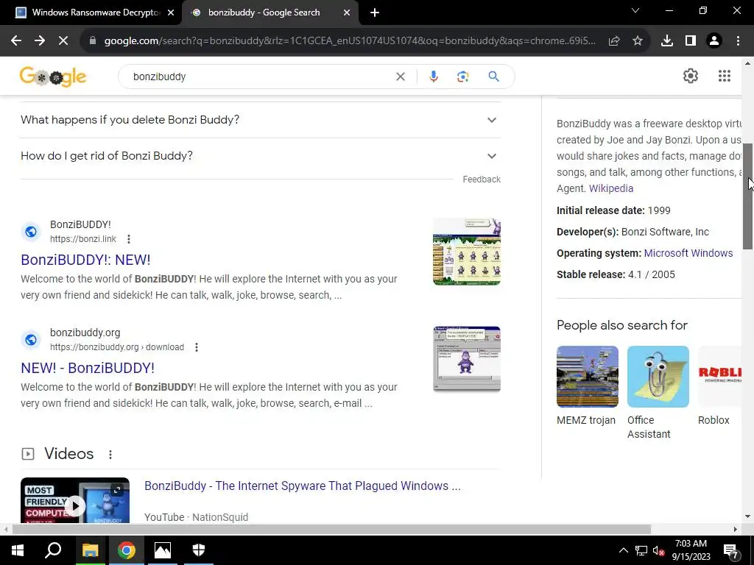Select MEMZ trojan related search
Screen dimensions: 754x565
point(587,385)
